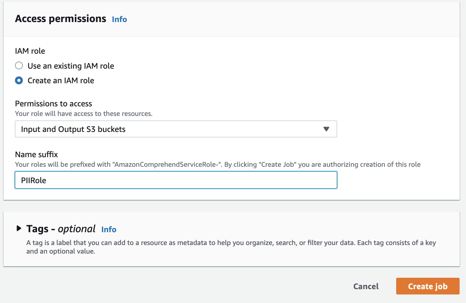Click inside the Name suffix text field
Viewport: 466px width, 303px height.
(176, 180)
